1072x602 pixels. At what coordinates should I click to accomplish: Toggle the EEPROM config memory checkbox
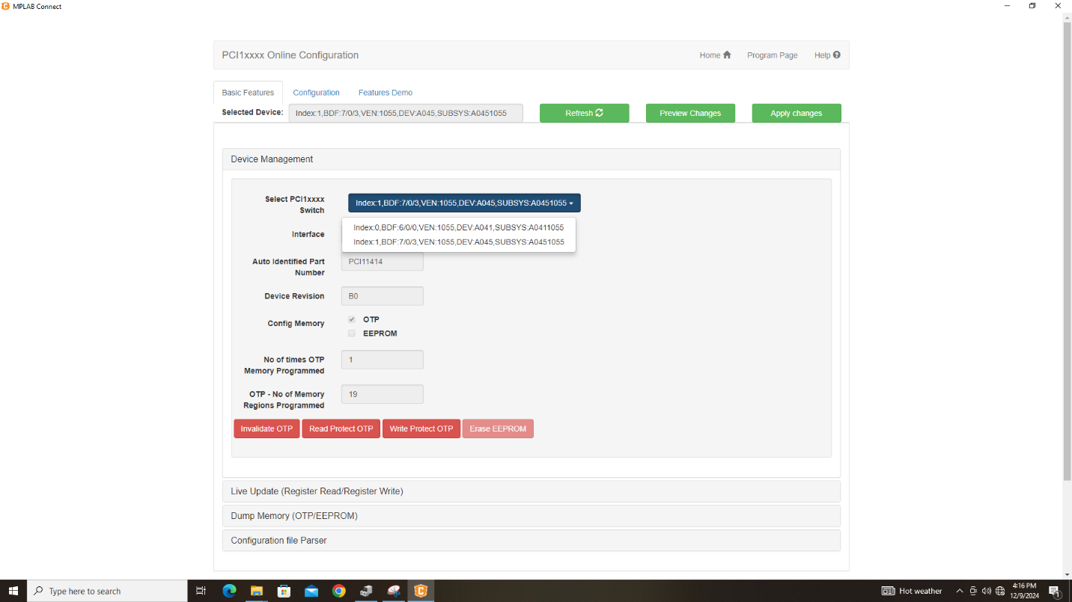[352, 334]
